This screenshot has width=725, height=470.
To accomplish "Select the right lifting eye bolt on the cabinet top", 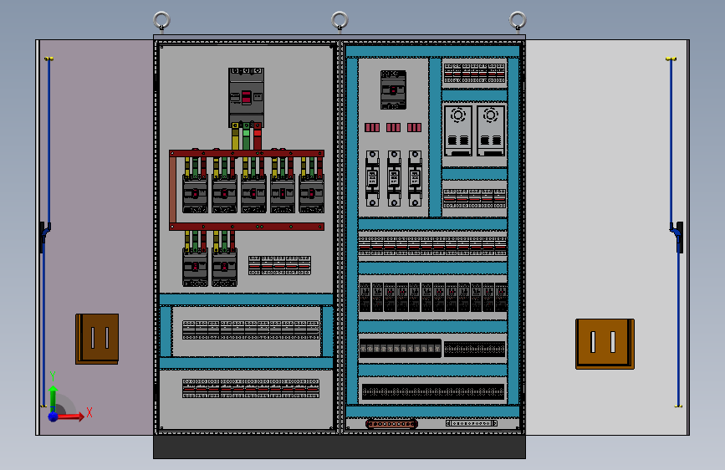I will click(x=518, y=22).
